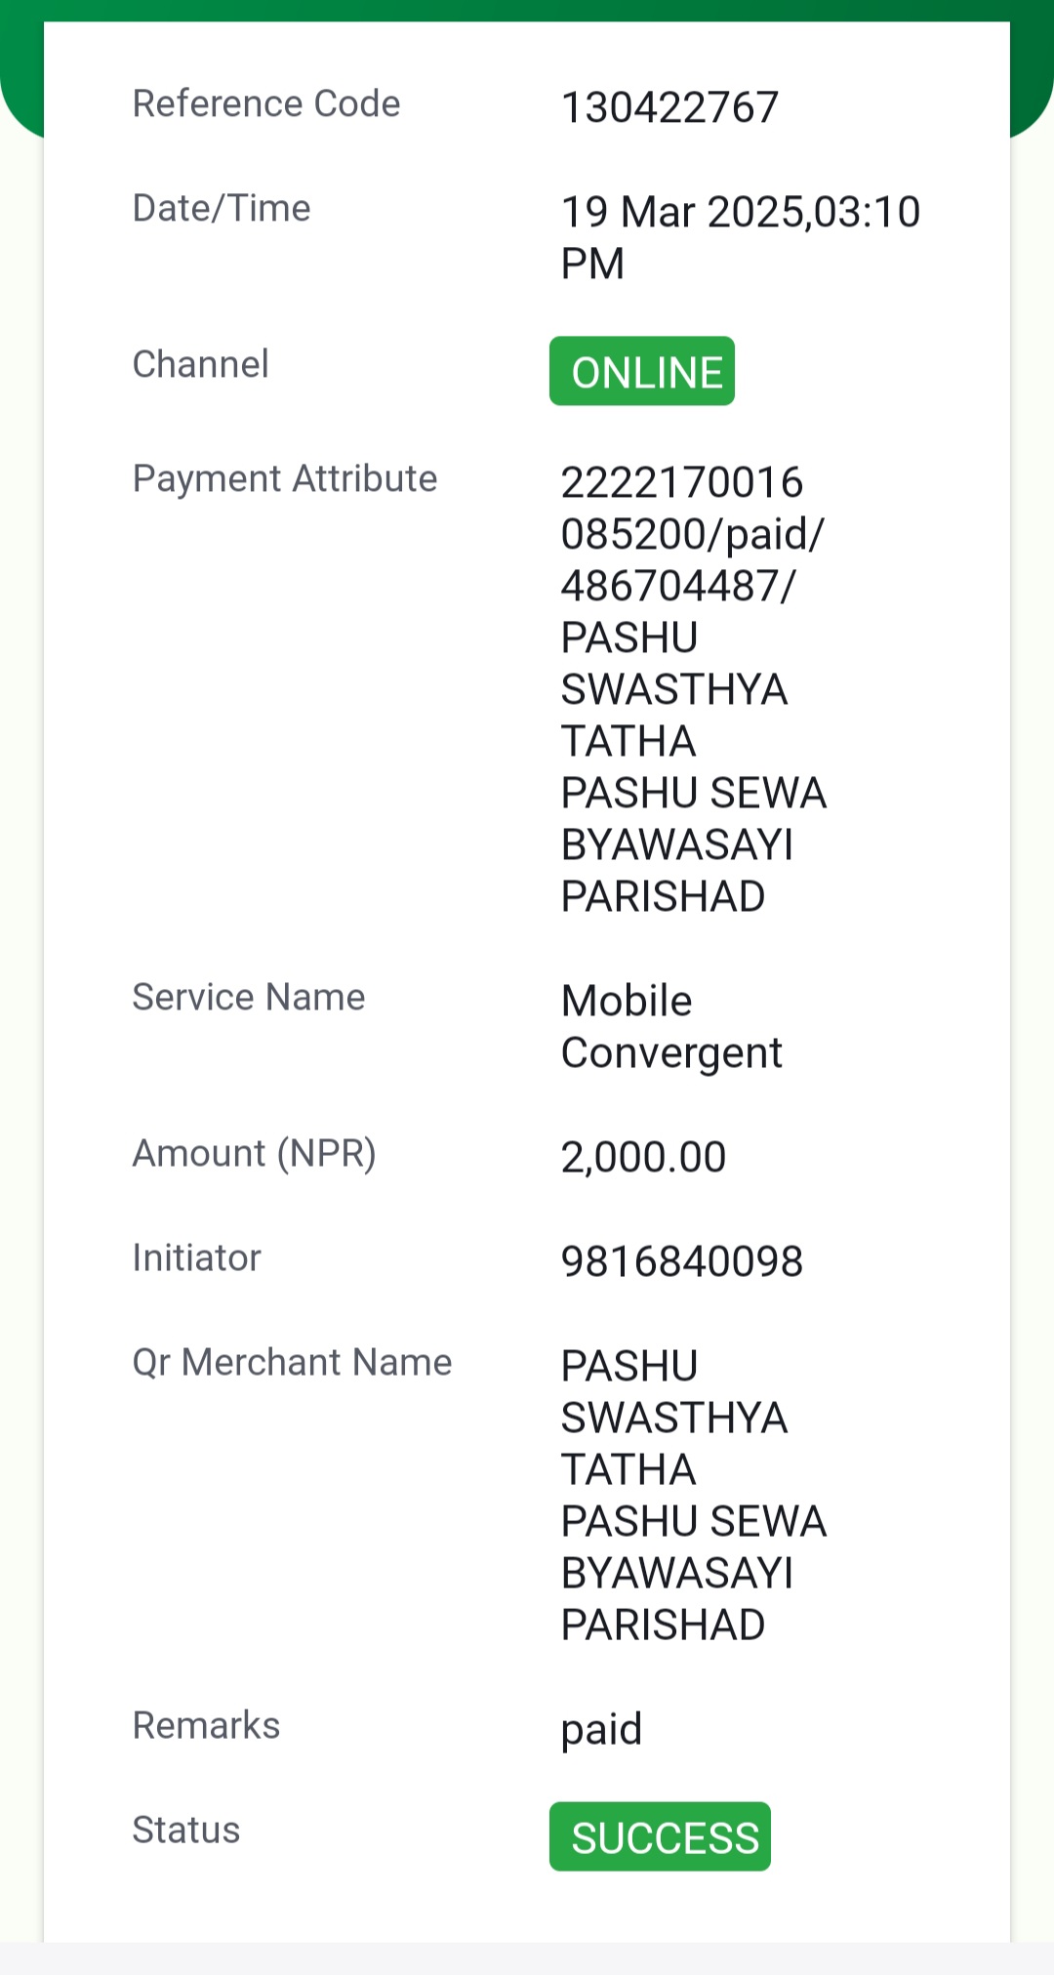Tap the ONLINE channel badge
The height and width of the screenshot is (1975, 1054).
tap(642, 371)
